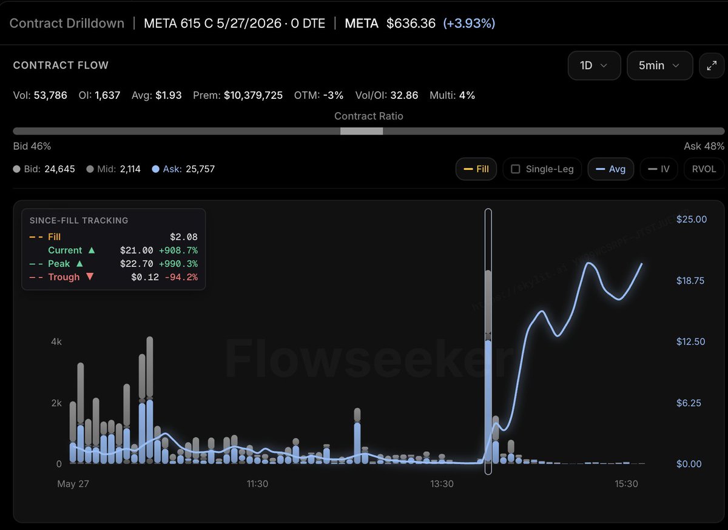The width and height of the screenshot is (728, 530).
Task: Click the Bid 46% label
Action: tap(32, 146)
